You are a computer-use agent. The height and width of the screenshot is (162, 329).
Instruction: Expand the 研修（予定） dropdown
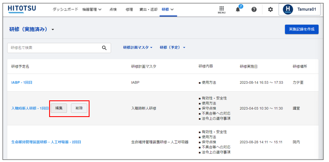(172, 47)
